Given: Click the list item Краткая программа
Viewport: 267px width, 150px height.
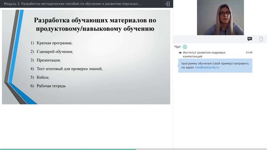Looking at the screenshot, I should [x=55, y=43].
